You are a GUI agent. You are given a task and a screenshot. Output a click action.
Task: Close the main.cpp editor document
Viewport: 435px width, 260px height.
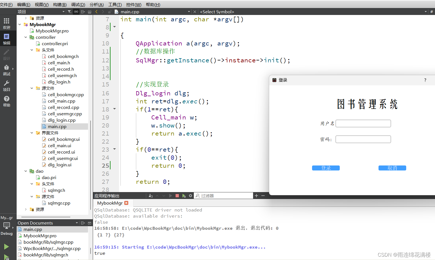(x=195, y=12)
